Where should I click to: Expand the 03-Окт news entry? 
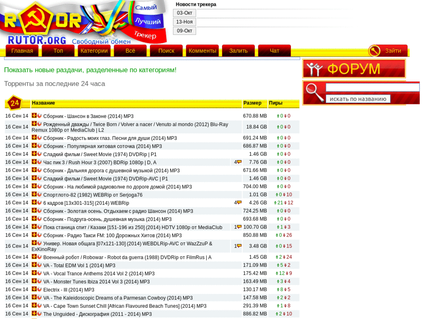pos(184,13)
